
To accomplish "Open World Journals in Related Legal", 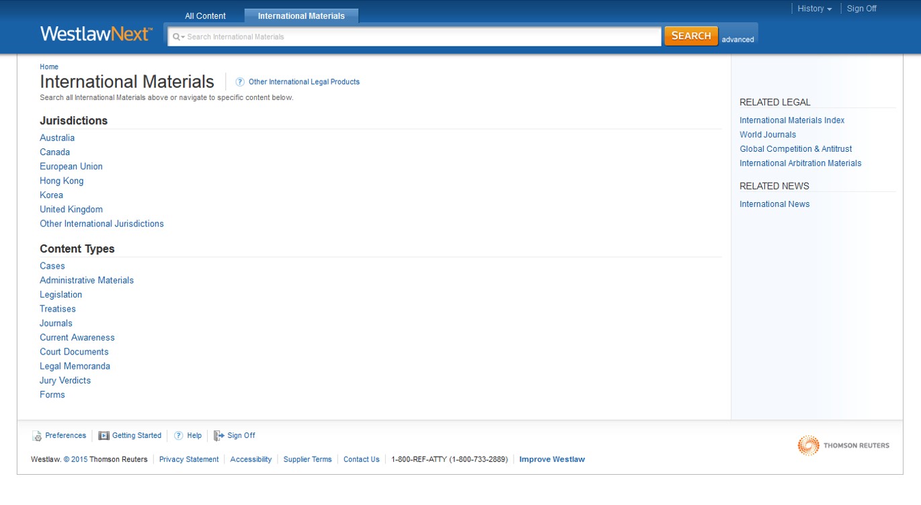I will 768,135.
